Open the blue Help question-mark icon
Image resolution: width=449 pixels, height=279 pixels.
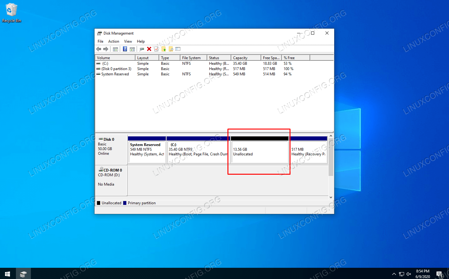point(125,49)
